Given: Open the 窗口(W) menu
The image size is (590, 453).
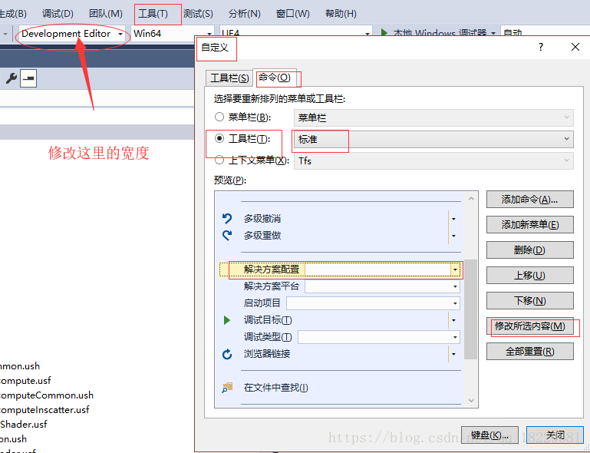Looking at the screenshot, I should click(293, 14).
